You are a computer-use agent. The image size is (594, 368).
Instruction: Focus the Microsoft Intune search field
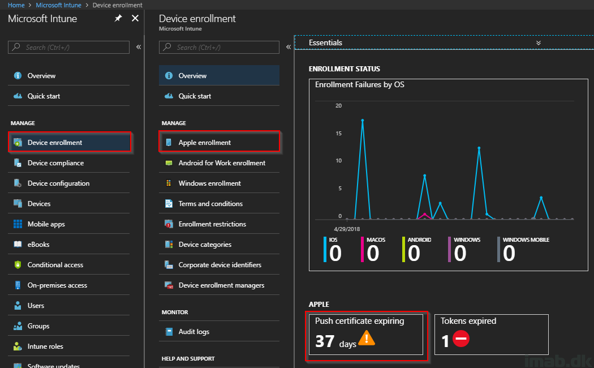click(68, 48)
